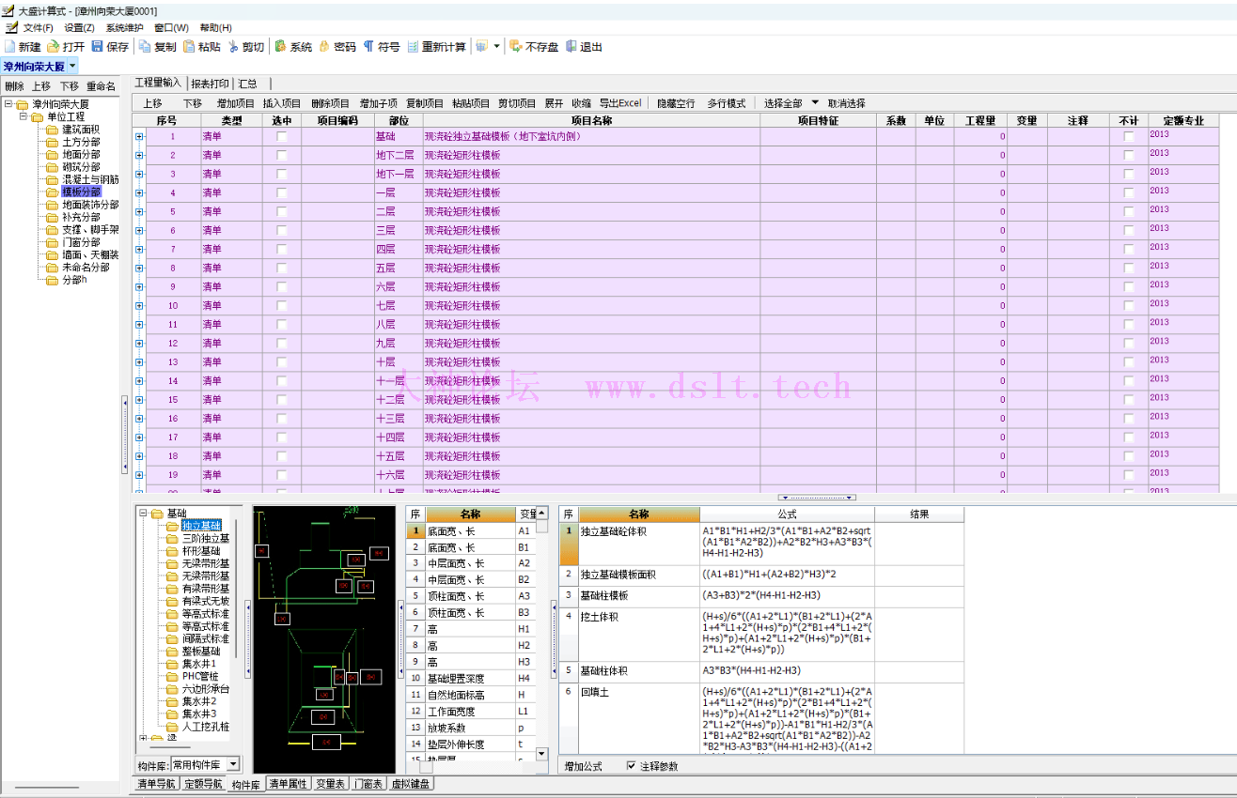Click the 独立基础 folder icon in component tree
1237x798 pixels.
172,526
